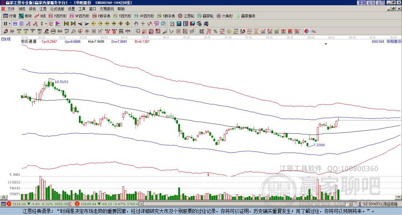Click the 客服 customer service link
Image resolution: width=402 pixels, height=215 pixels.
pos(362,3)
